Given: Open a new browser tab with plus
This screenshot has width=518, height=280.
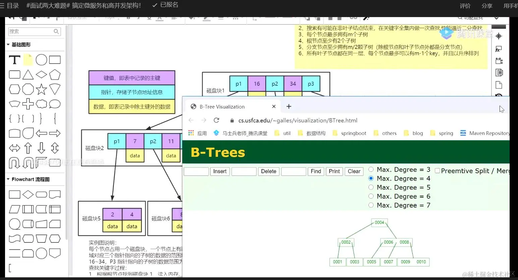Looking at the screenshot, I should point(289,107).
